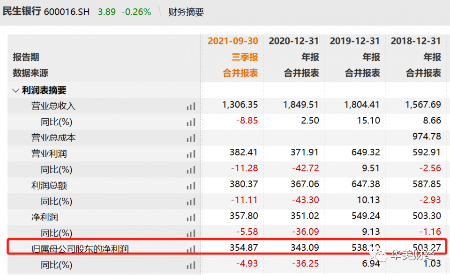
Task: Click the price change -0.26%
Action: point(136,12)
